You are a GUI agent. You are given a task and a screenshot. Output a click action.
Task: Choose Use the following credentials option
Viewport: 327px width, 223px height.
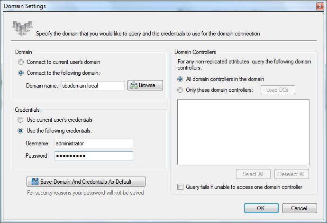20,131
